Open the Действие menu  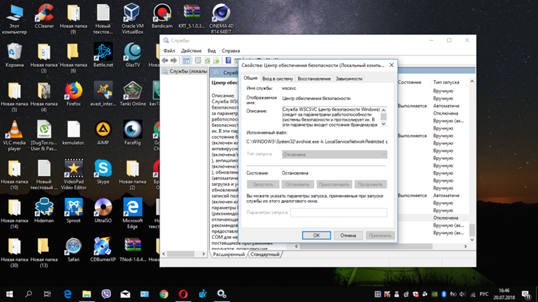[191, 50]
